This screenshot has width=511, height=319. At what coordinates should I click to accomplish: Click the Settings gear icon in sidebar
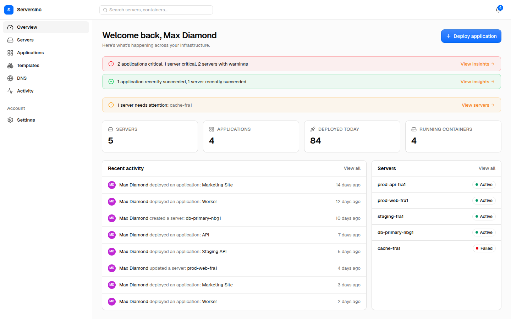10,120
